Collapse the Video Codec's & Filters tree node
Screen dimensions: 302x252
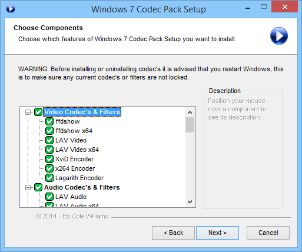point(28,112)
